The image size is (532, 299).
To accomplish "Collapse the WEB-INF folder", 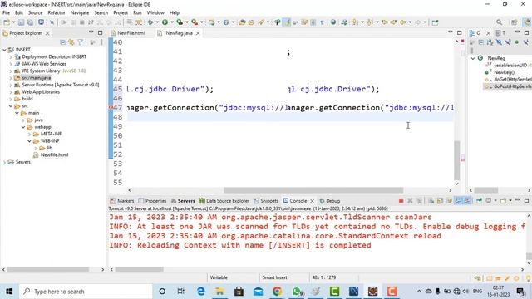I will click(30, 141).
